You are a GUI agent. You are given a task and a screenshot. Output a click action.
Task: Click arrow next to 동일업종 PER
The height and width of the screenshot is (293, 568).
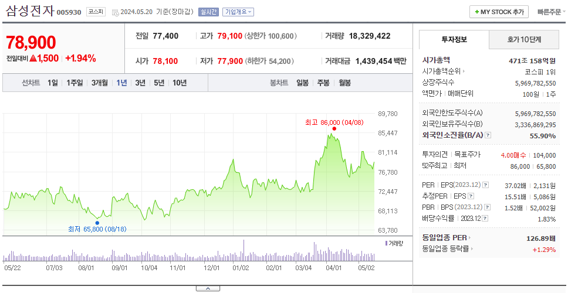[470, 238]
